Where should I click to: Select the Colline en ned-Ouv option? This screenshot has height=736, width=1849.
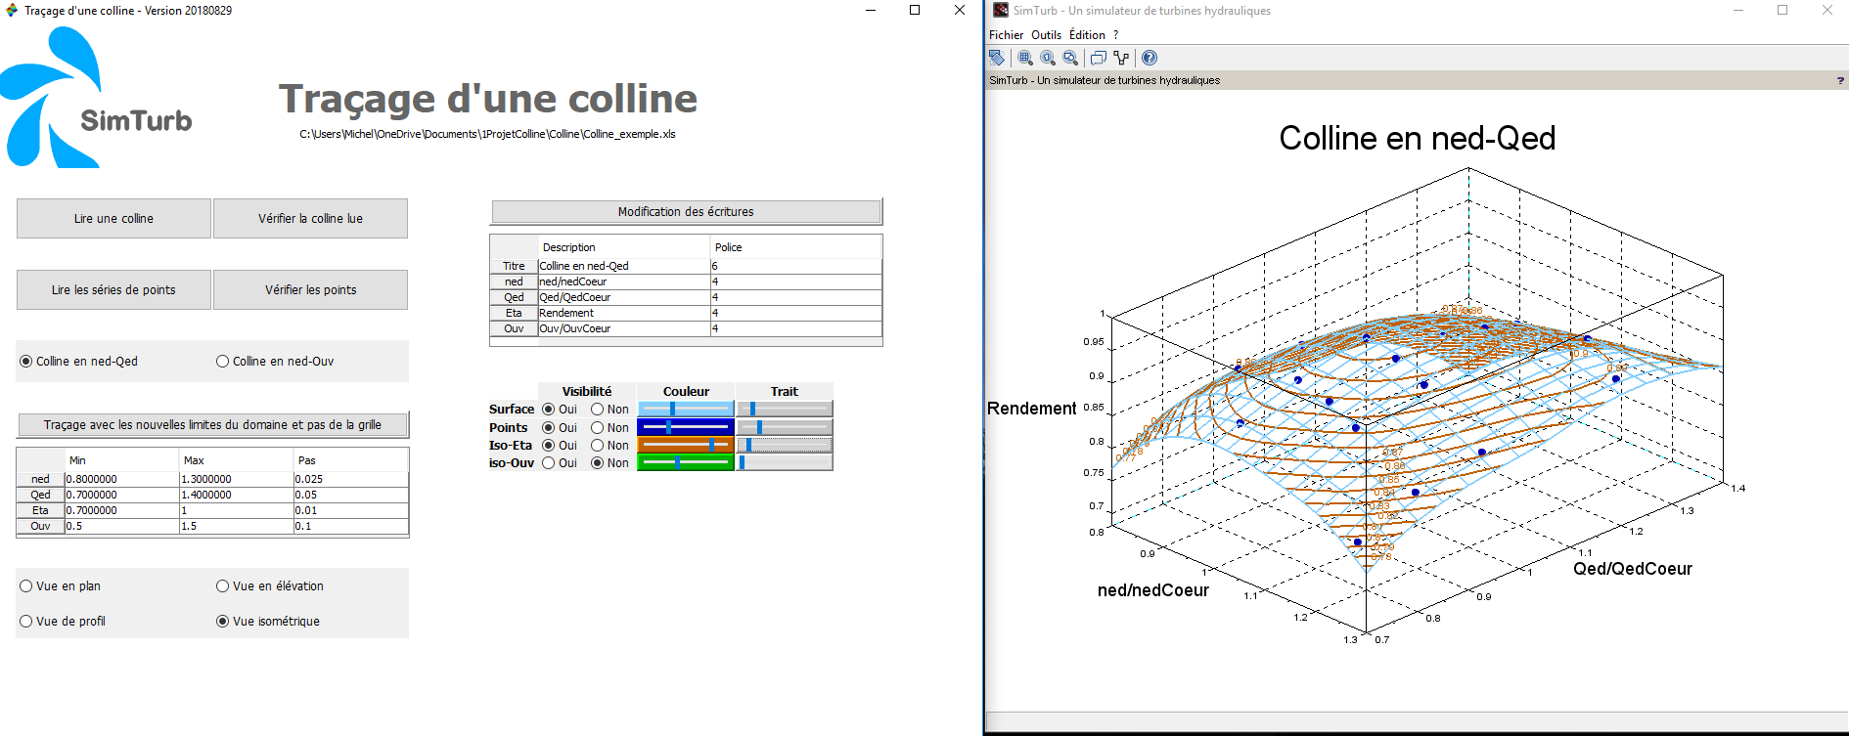[223, 362]
